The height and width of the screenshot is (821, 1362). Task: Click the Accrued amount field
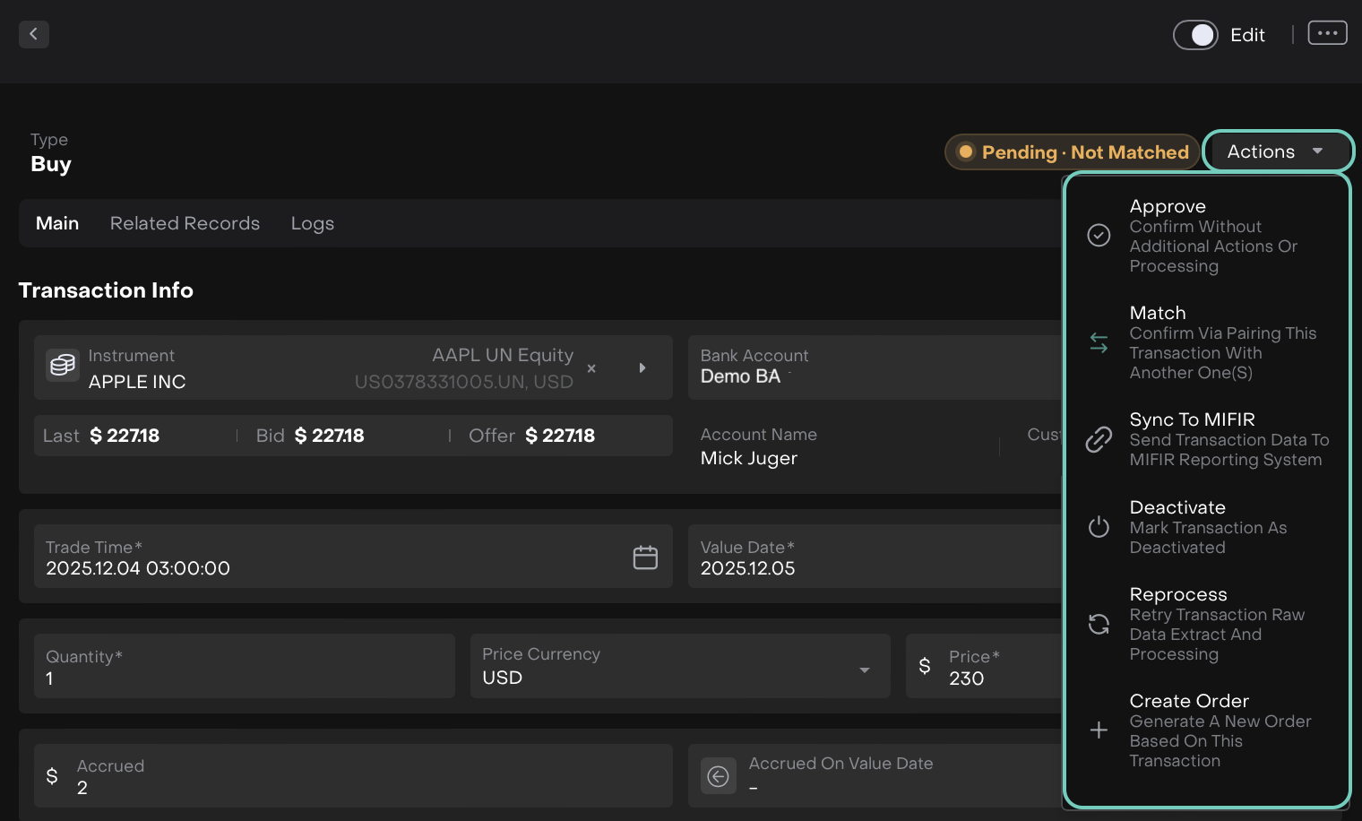(358, 776)
